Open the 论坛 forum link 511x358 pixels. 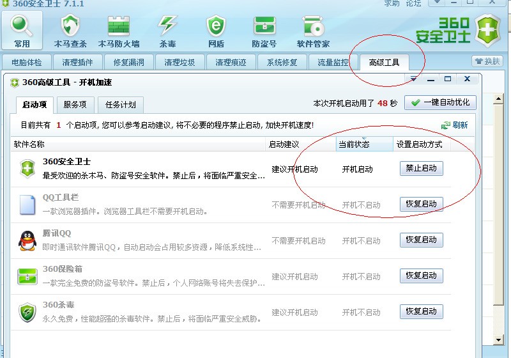pos(413,3)
